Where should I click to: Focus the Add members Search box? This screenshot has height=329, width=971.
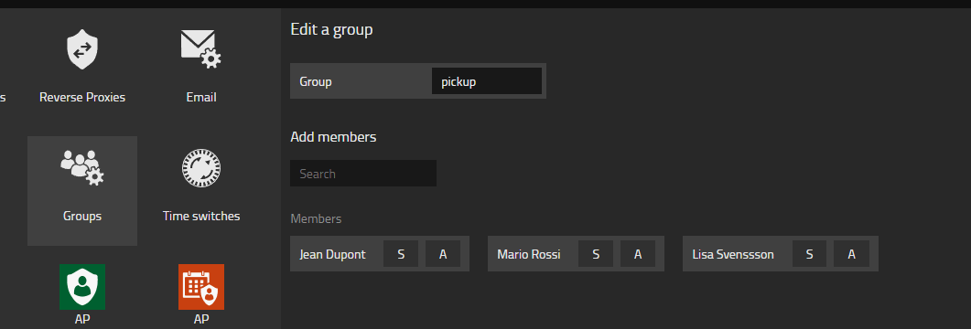tap(363, 173)
